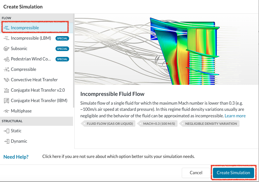Open the Need Help? link
259x182 pixels.
point(16,157)
